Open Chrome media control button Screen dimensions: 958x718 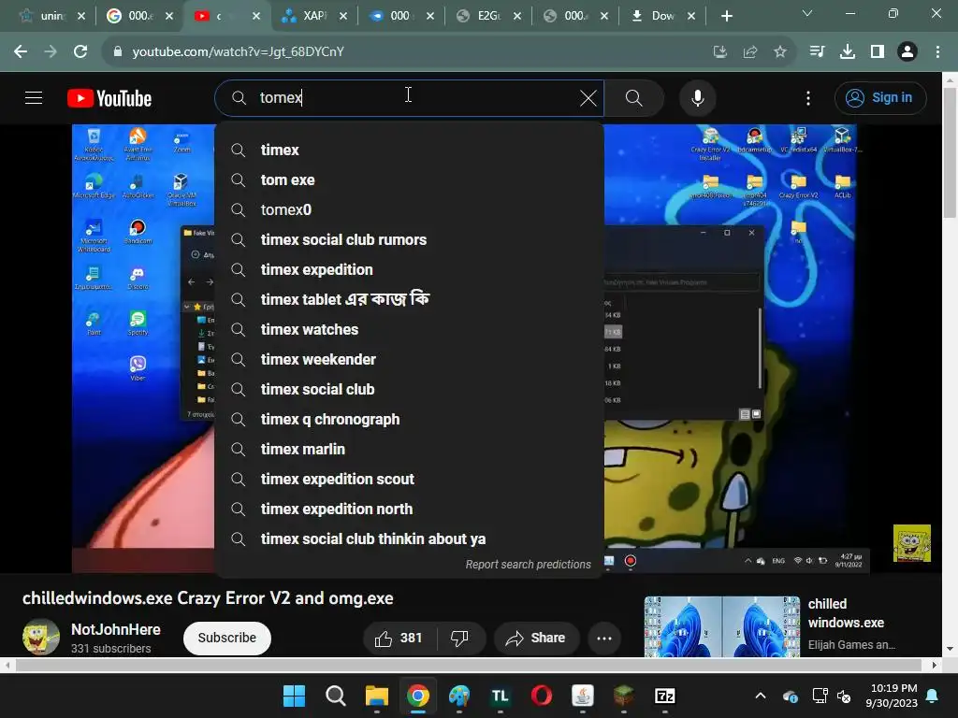pyautogui.click(x=817, y=51)
